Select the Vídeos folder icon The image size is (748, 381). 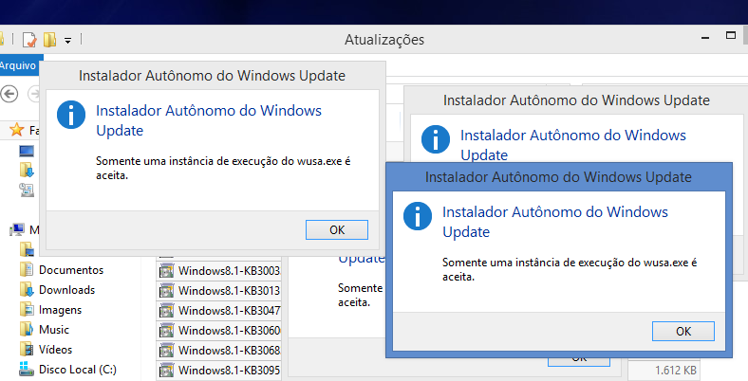pos(27,350)
